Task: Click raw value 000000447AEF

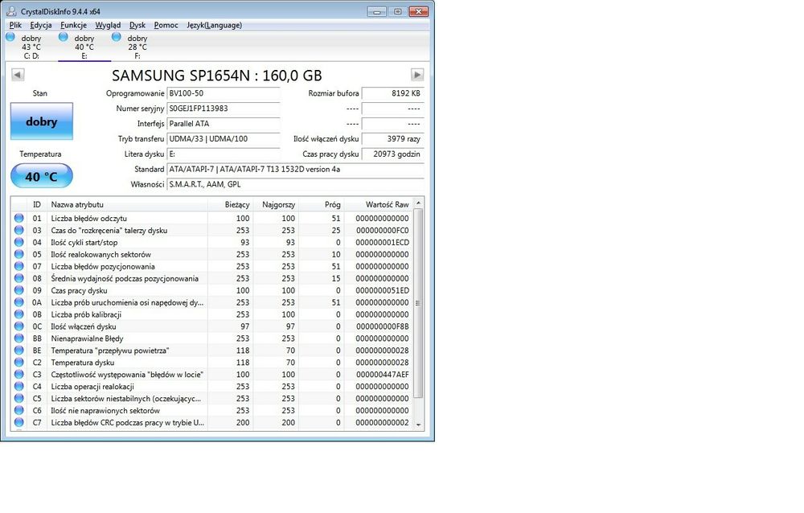Action: click(x=383, y=375)
